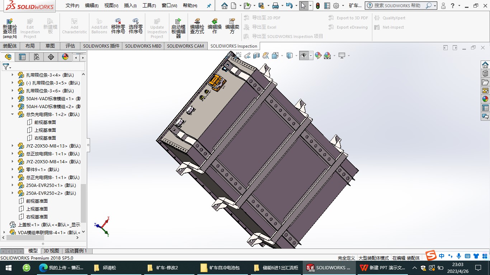Open the DisplayManager panel tab
490x275 pixels.
point(65,57)
